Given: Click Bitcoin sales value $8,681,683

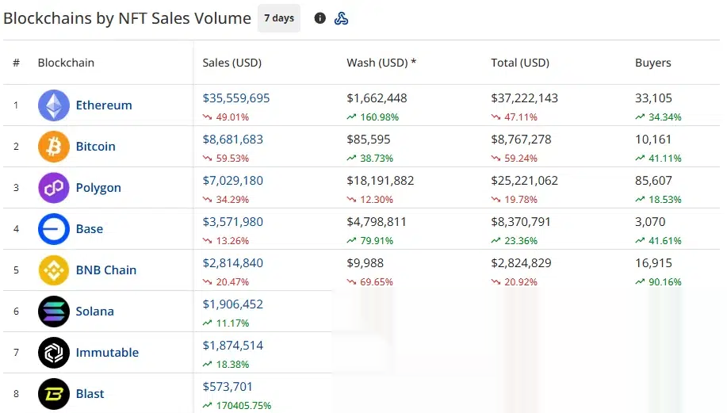Looking at the screenshot, I should tap(233, 140).
